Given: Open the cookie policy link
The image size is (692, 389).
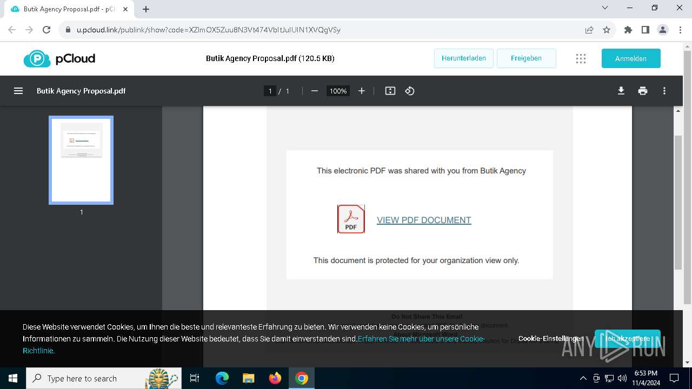Looking at the screenshot, I should pyautogui.click(x=421, y=339).
